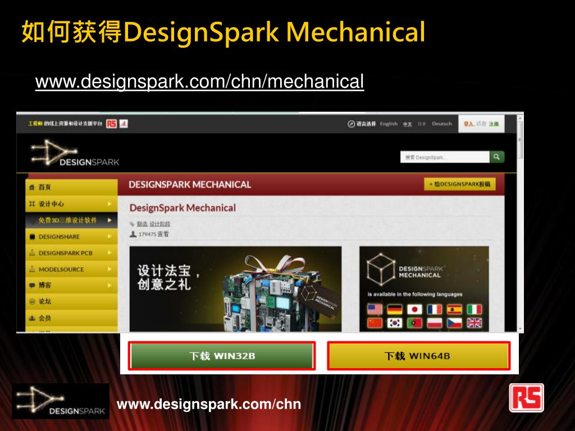Click the Chinese flag icon
The image size is (575, 431).
point(375,323)
